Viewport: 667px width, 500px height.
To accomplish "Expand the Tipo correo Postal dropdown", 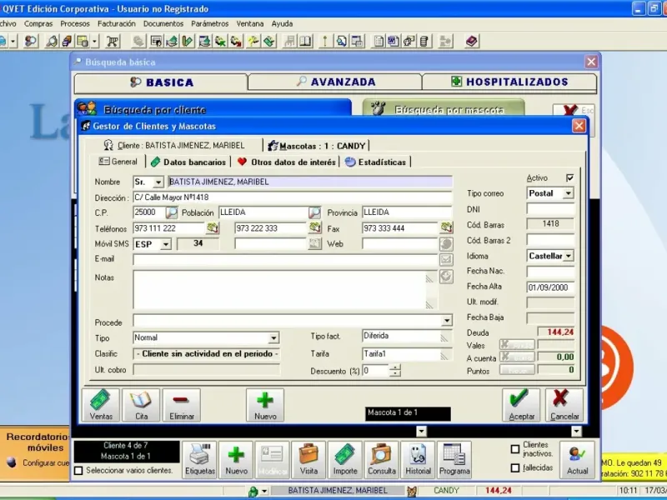I will click(x=568, y=193).
